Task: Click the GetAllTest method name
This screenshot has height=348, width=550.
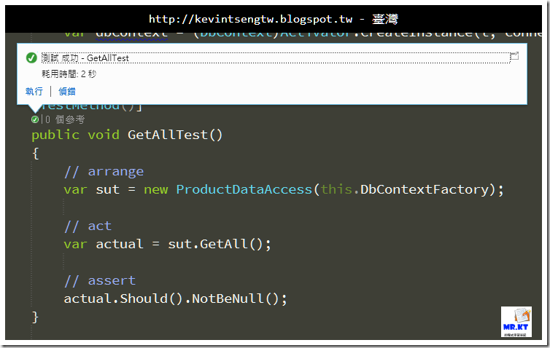Action: coord(168,135)
